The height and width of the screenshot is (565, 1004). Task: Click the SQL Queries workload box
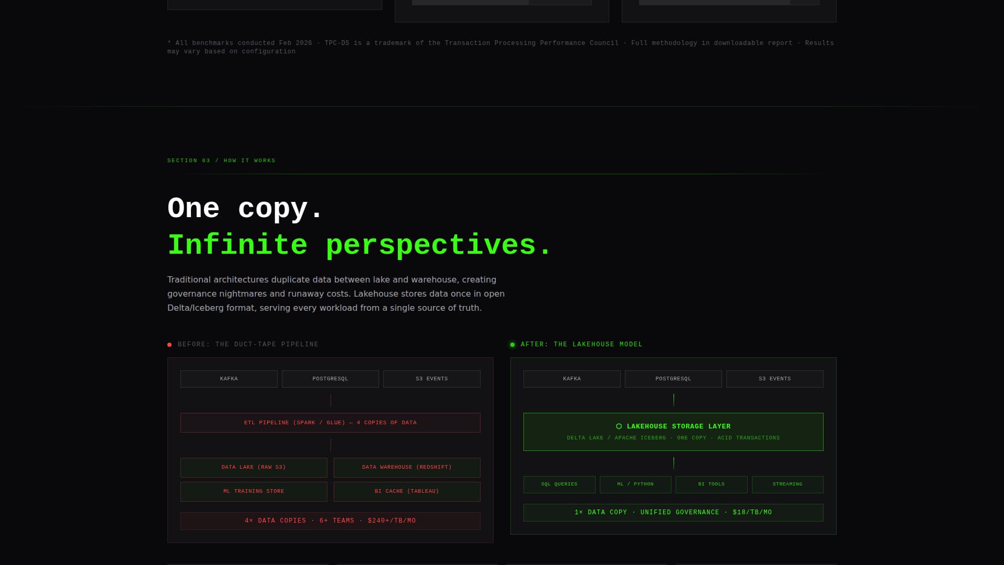[560, 484]
